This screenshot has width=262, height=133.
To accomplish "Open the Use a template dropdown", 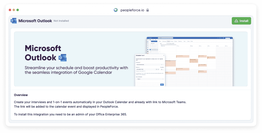I will [150, 79].
